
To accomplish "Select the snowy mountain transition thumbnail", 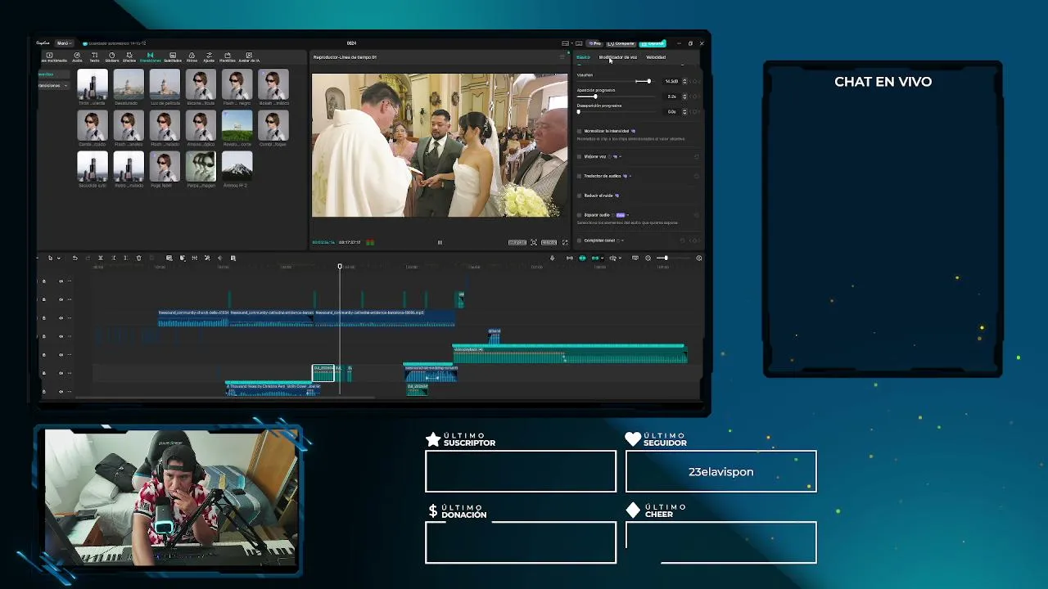I will tap(237, 166).
